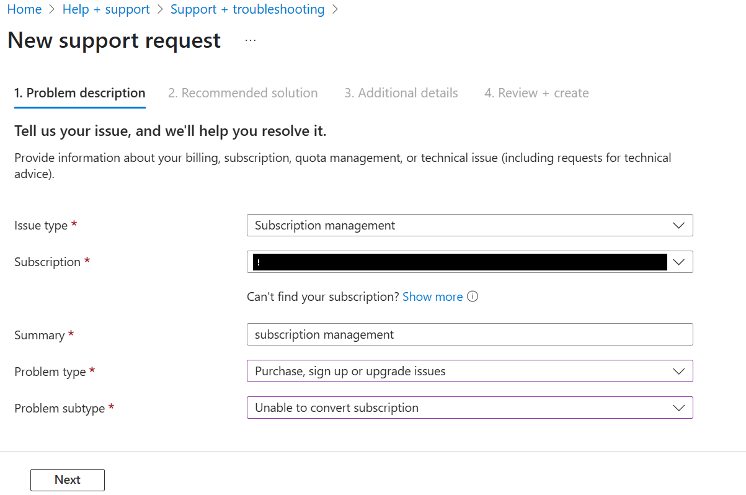The width and height of the screenshot is (746, 495).
Task: Switch to the Recommended solution tab
Action: pyautogui.click(x=242, y=93)
